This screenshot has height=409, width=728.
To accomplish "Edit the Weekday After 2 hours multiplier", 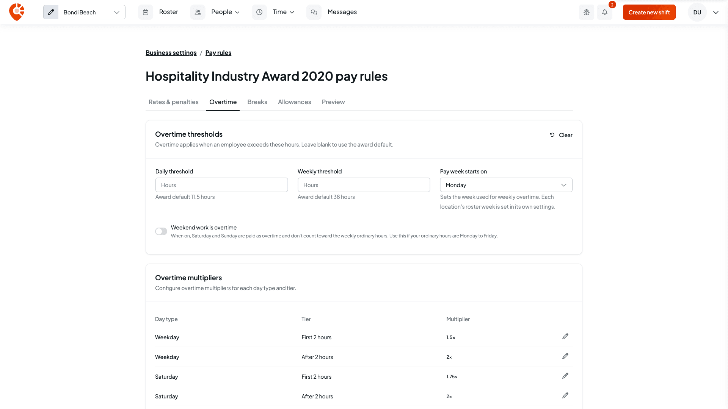I will pos(565,356).
